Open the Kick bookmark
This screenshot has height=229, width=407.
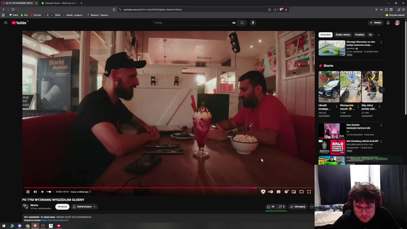(24, 15)
